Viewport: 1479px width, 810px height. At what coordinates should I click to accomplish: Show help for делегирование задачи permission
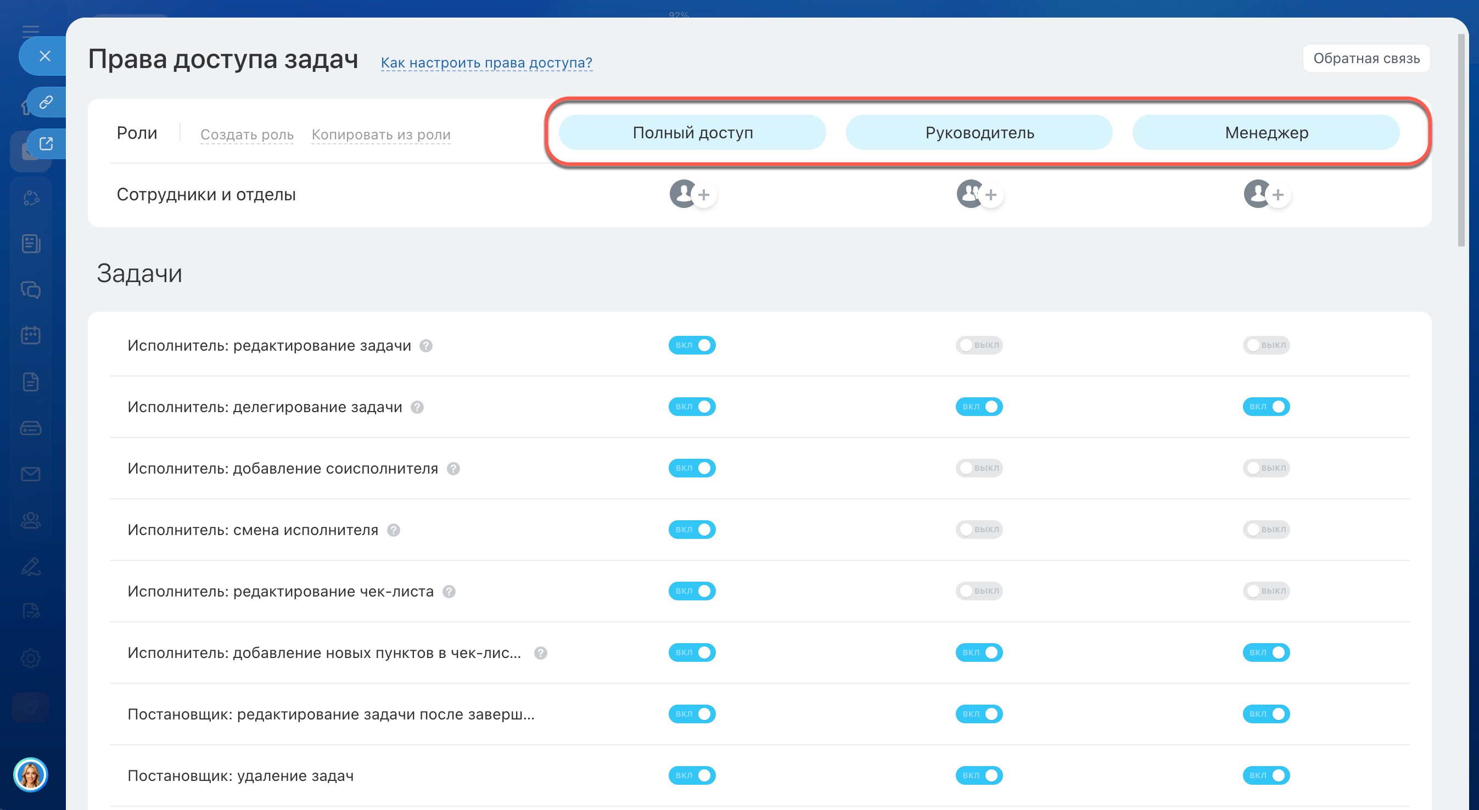417,407
